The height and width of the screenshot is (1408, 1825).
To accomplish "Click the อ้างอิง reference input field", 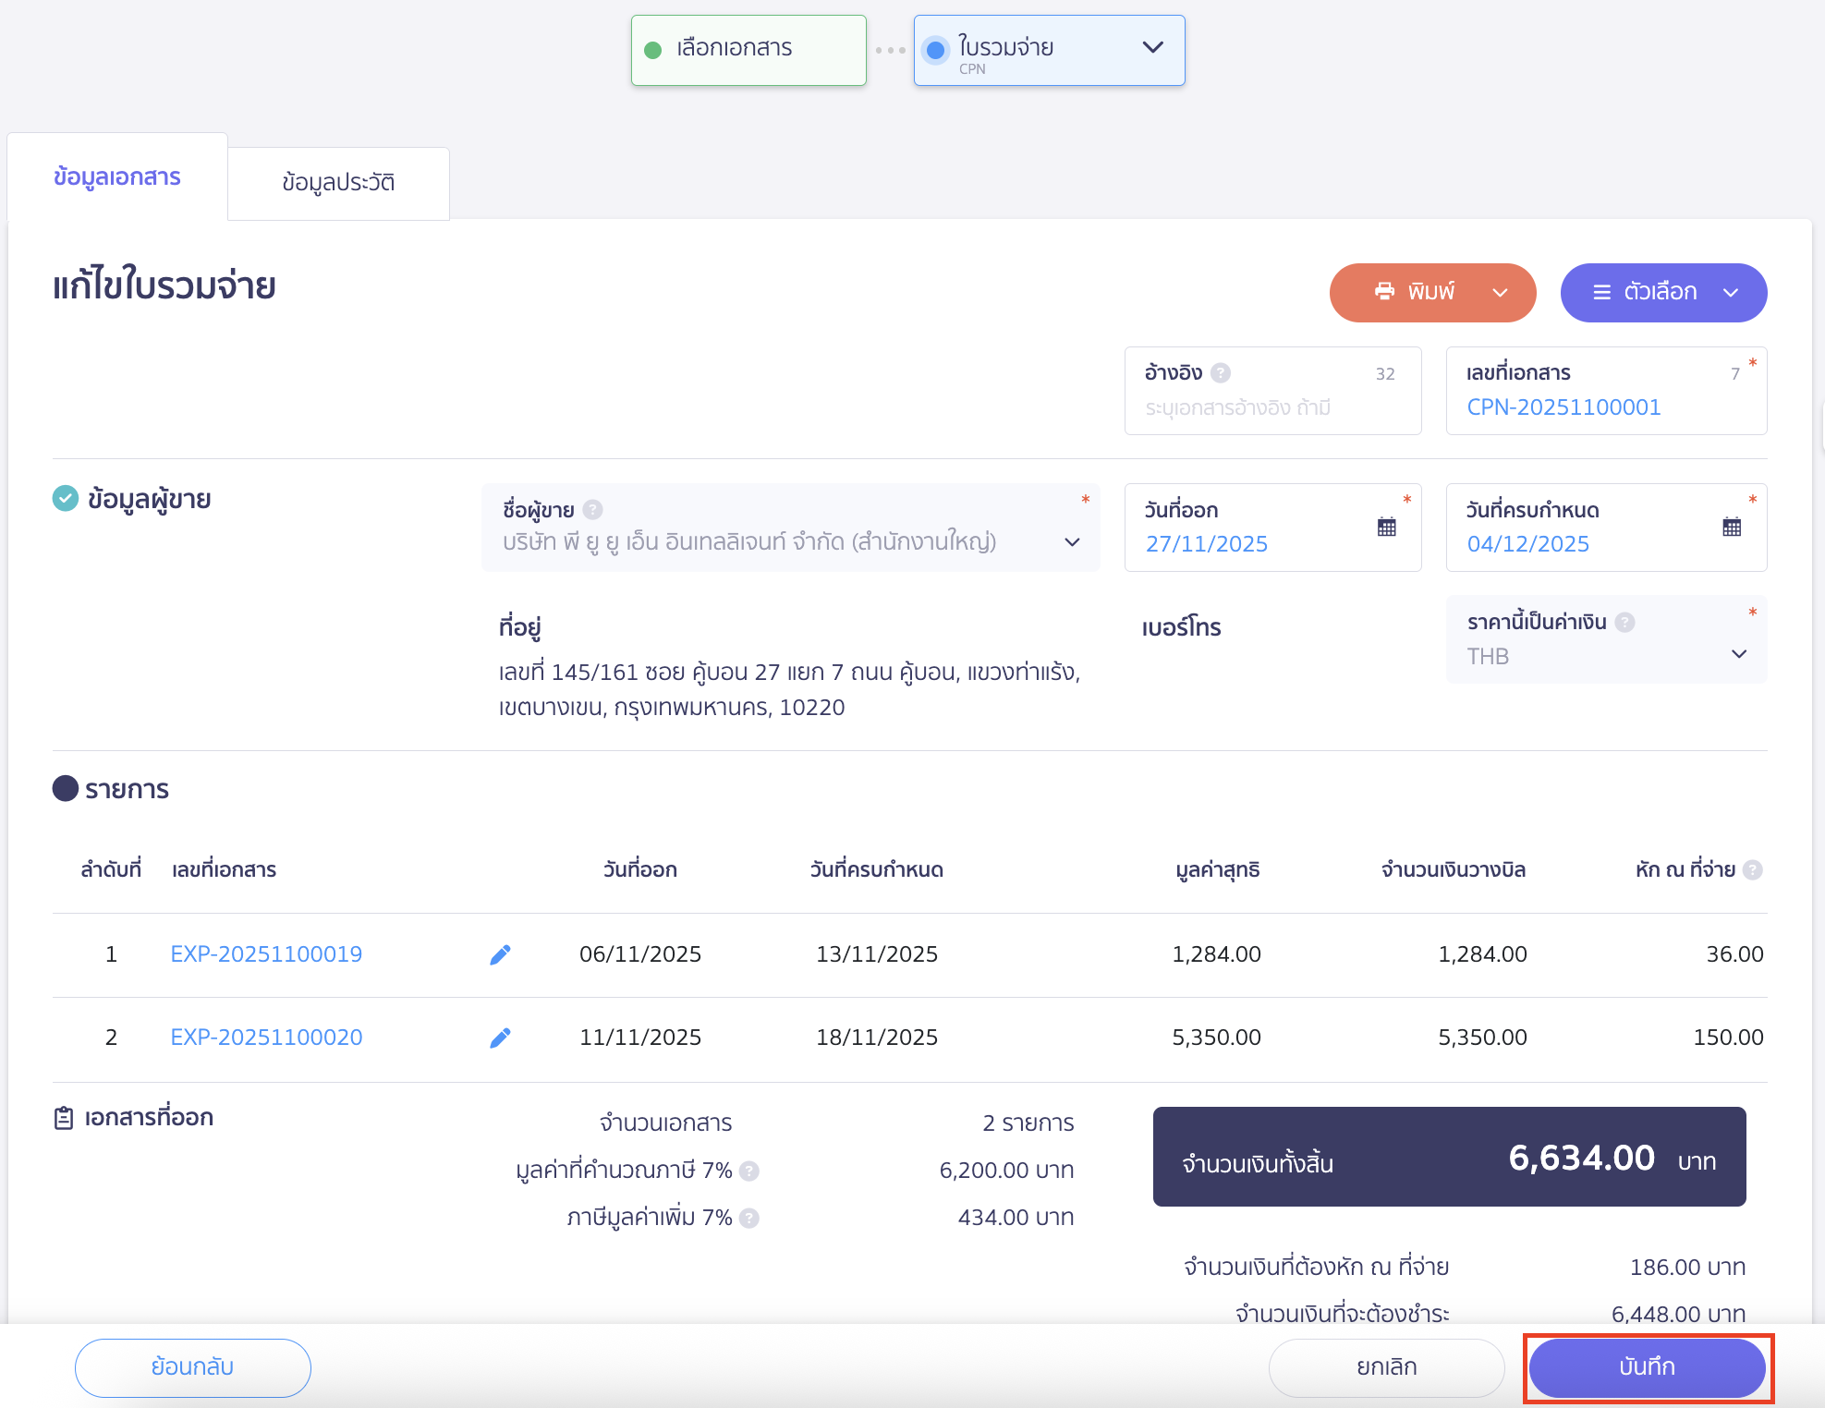I will [x=1271, y=407].
